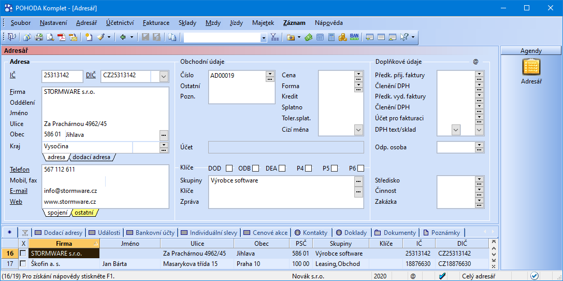The width and height of the screenshot is (563, 281).
Task: Click the @ indicator in the status bar
Action: (x=413, y=276)
